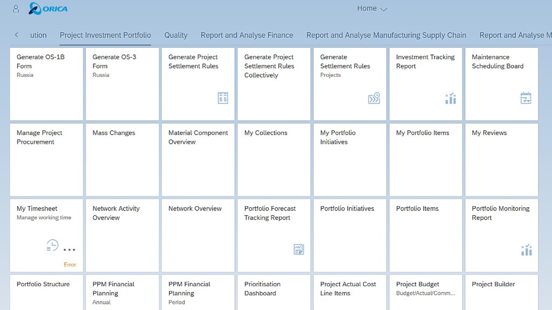552x310 pixels.
Task: Click the Portfolio Monitoring Report chart icon
Action: [x=526, y=250]
